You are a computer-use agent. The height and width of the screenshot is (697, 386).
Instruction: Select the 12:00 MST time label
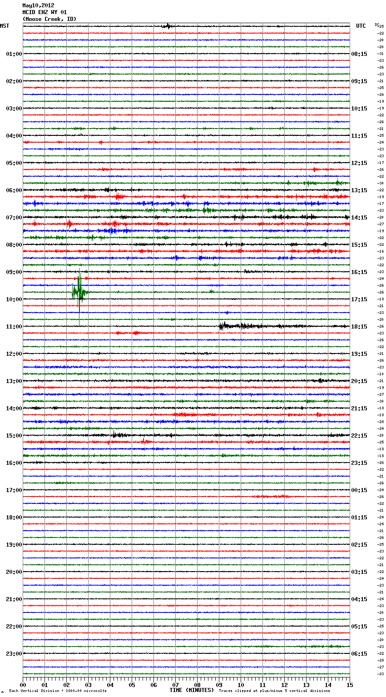[x=14, y=354]
